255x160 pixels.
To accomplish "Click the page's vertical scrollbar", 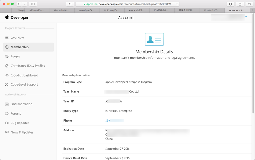I will pos(253,63).
